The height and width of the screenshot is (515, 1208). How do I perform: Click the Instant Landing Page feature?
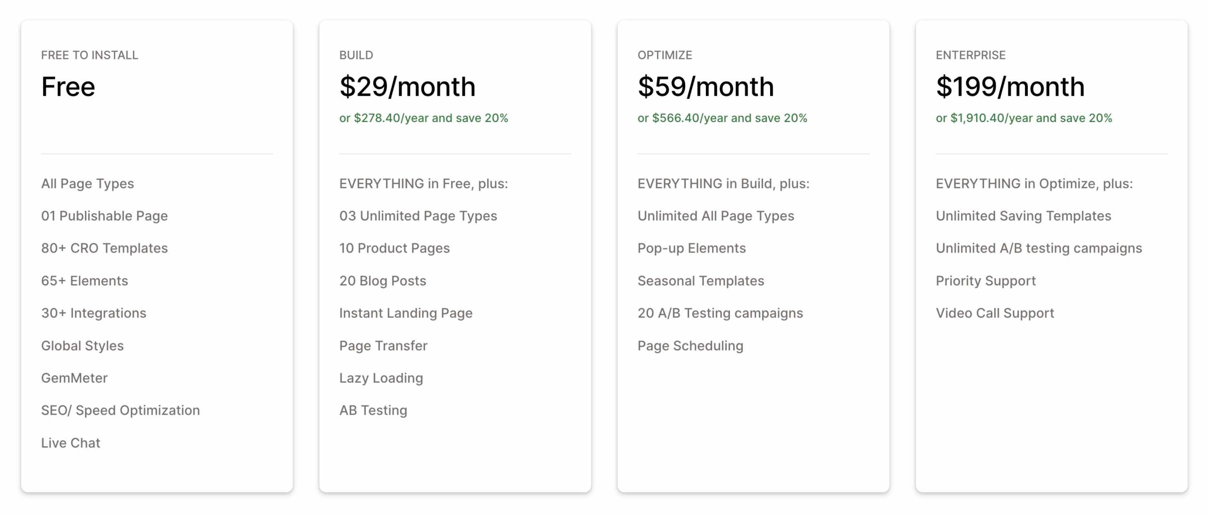(x=406, y=313)
